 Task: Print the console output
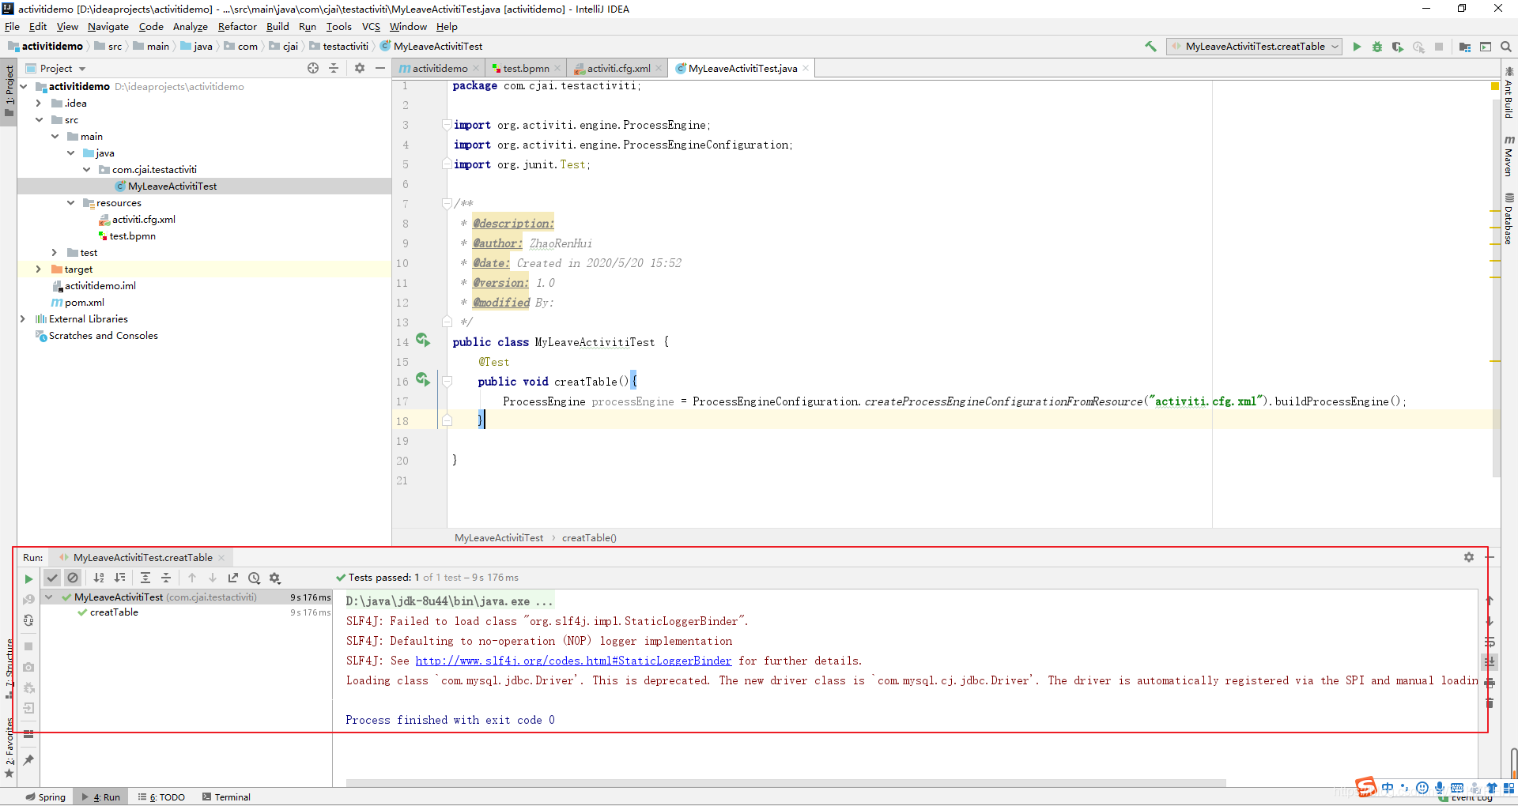click(1490, 682)
